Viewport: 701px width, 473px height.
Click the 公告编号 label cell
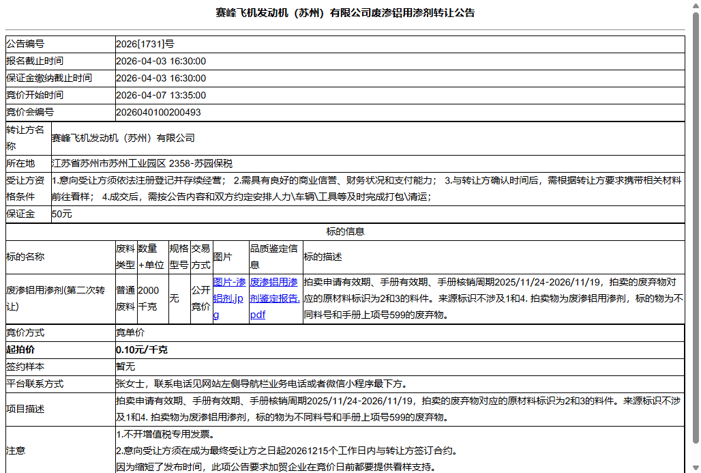point(61,44)
